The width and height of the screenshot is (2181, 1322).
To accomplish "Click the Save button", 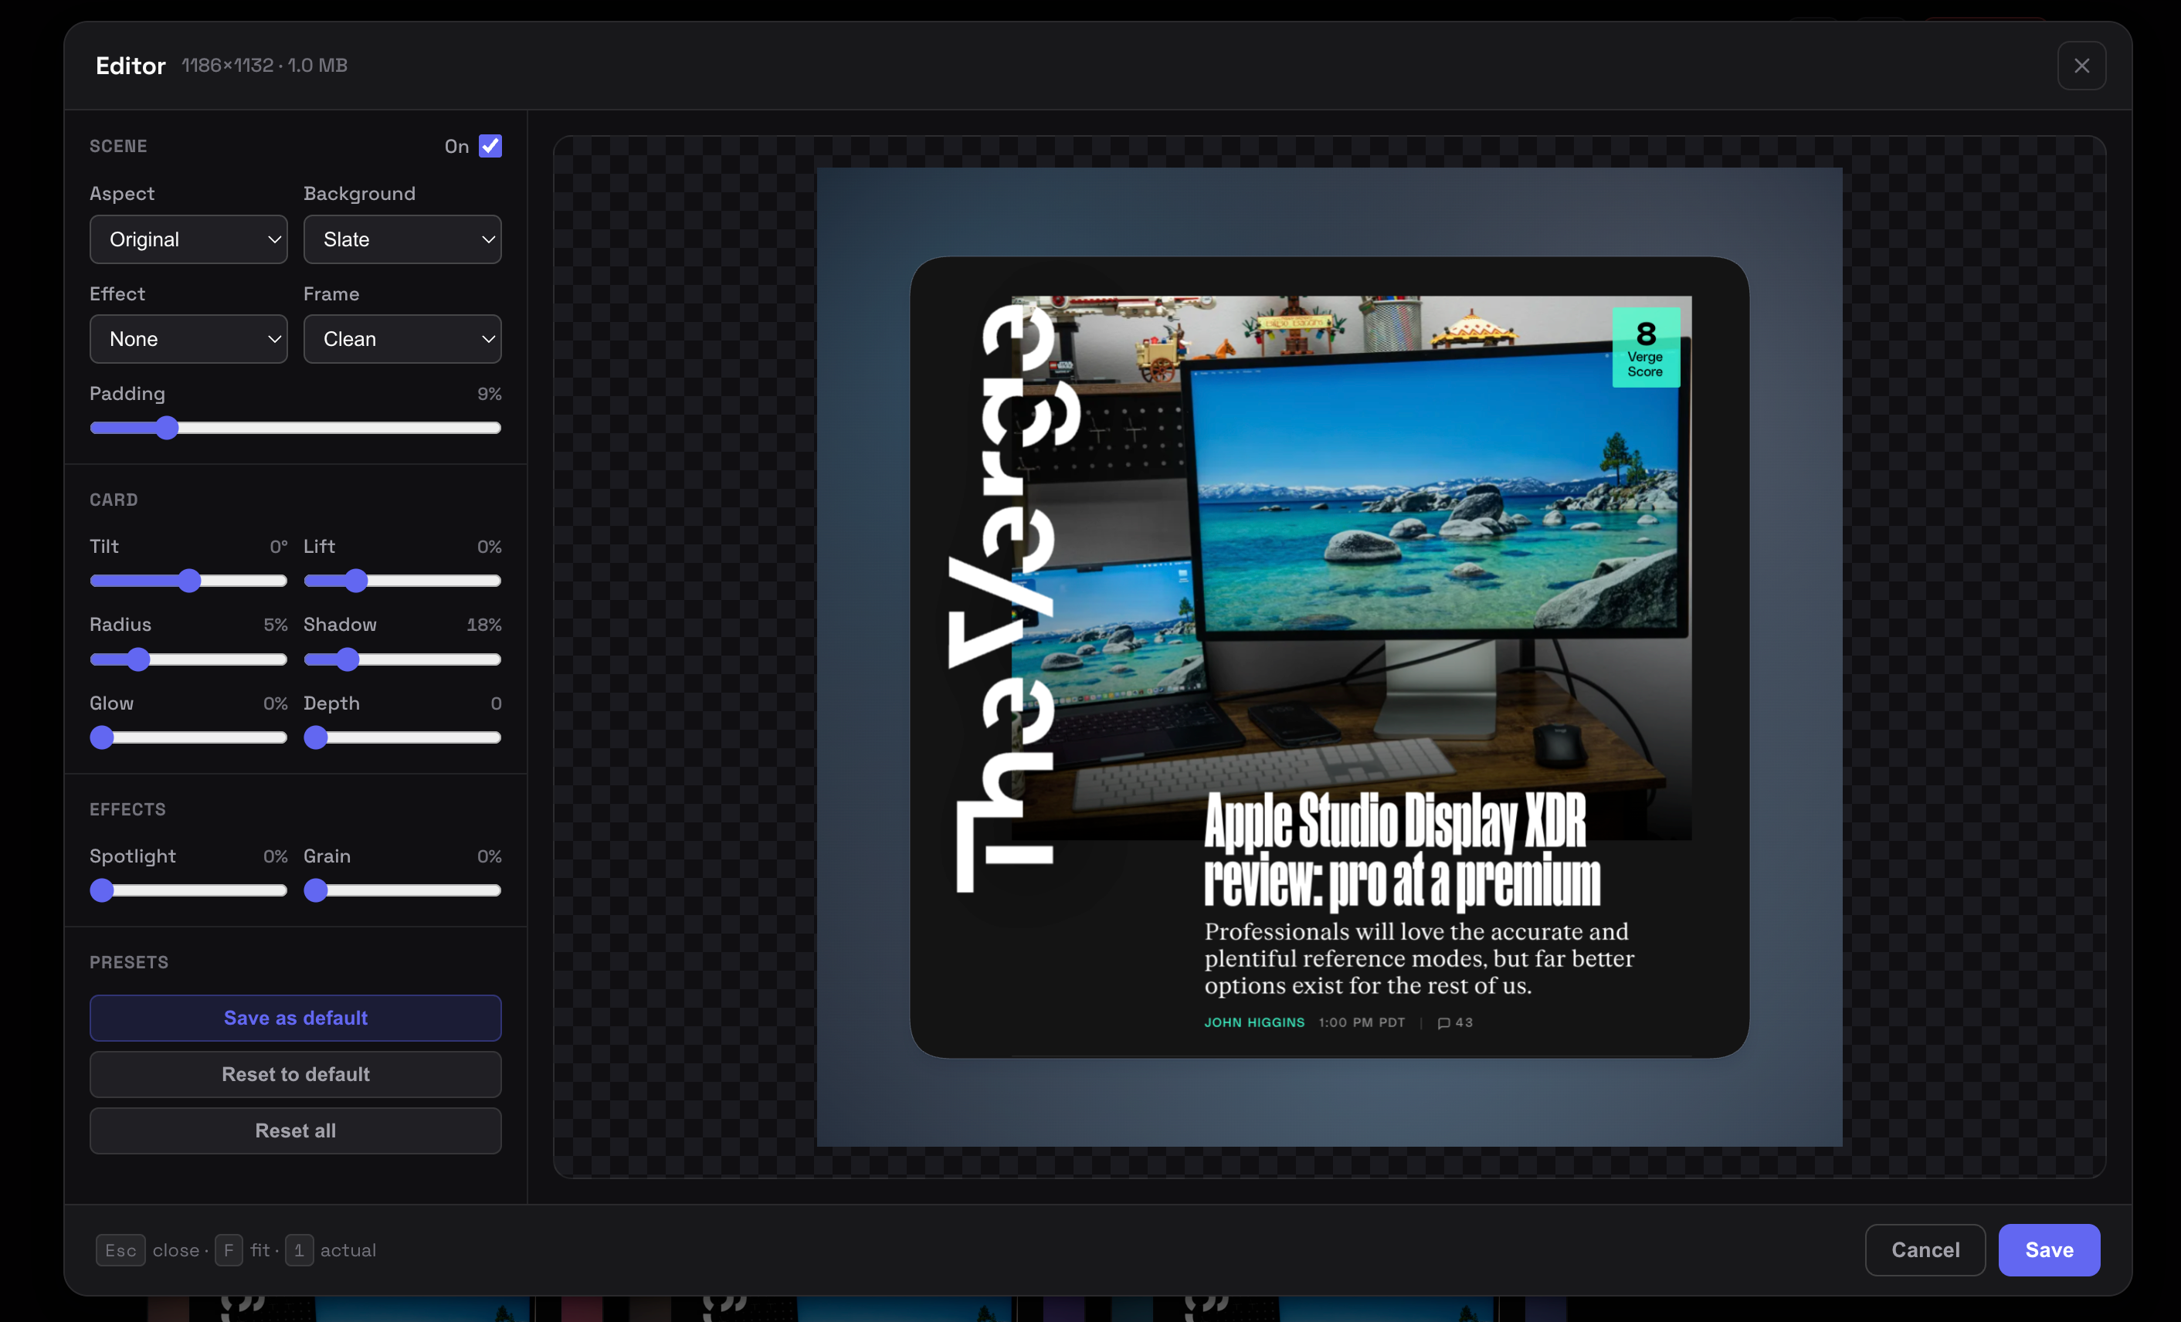I will pos(2049,1249).
